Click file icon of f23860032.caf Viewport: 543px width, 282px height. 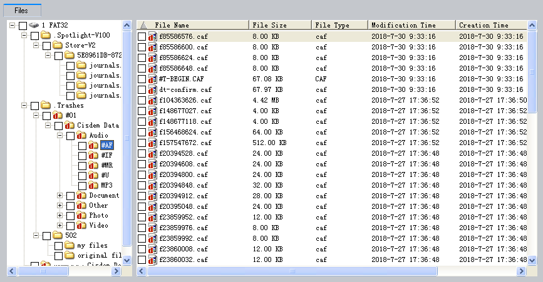tap(153, 259)
